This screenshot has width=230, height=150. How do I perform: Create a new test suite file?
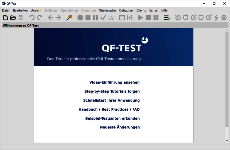tap(5, 18)
